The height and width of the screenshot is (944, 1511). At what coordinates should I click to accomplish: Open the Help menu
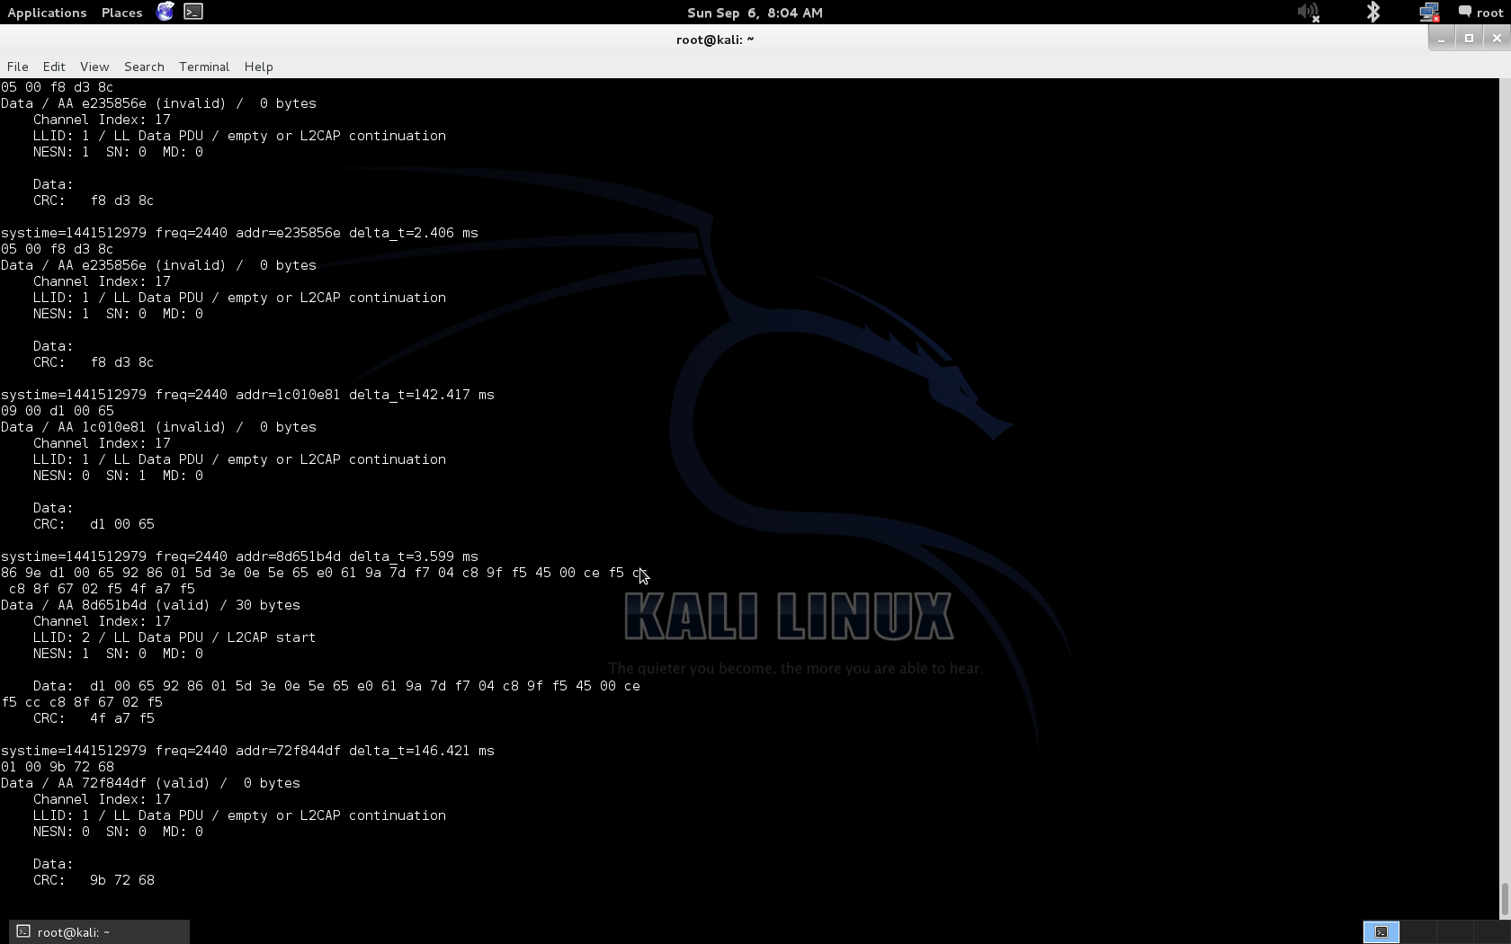(x=258, y=67)
